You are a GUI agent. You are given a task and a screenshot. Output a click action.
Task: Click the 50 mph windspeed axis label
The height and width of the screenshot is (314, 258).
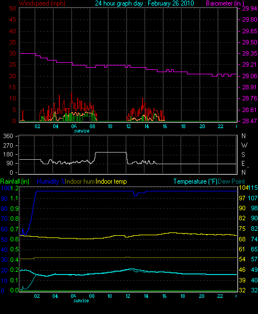pyautogui.click(x=12, y=8)
